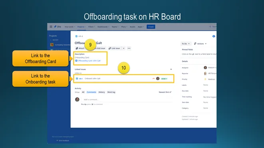
Task: Click the blue Create button
Action: (151, 27)
